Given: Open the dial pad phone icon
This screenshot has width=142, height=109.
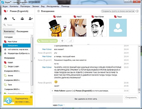Looking at the screenshot, I should (x=14, y=18).
